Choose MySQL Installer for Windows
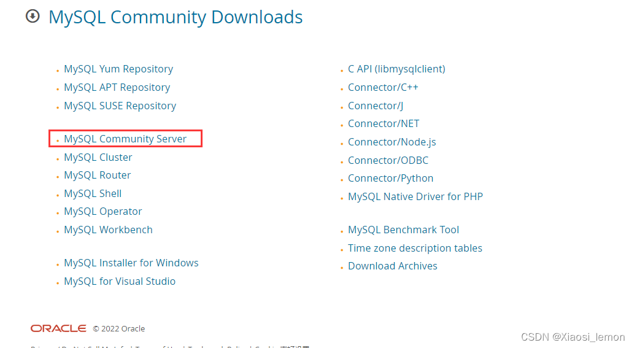The width and height of the screenshot is (634, 348). coord(131,263)
